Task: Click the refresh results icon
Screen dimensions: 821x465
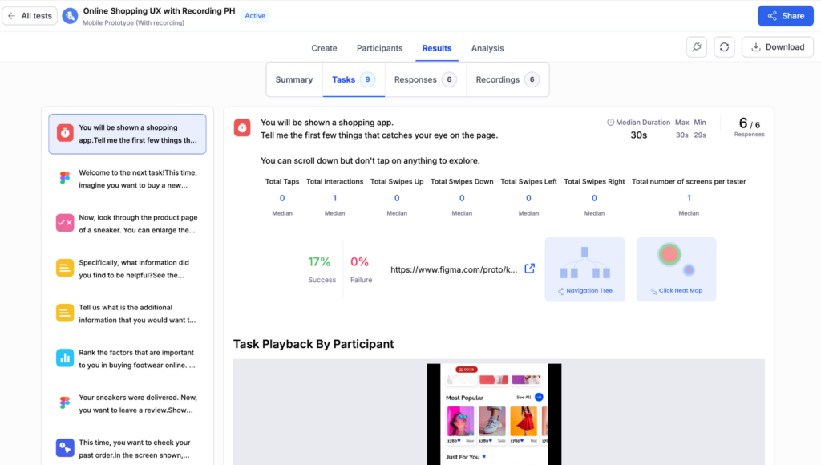Action: pyautogui.click(x=724, y=47)
